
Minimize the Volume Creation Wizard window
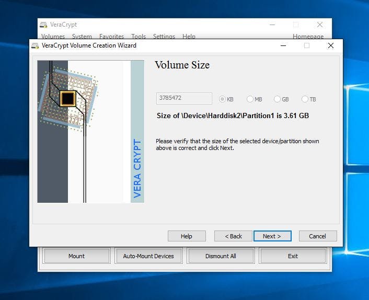[283, 45]
